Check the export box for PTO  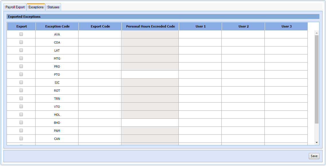pos(21,74)
